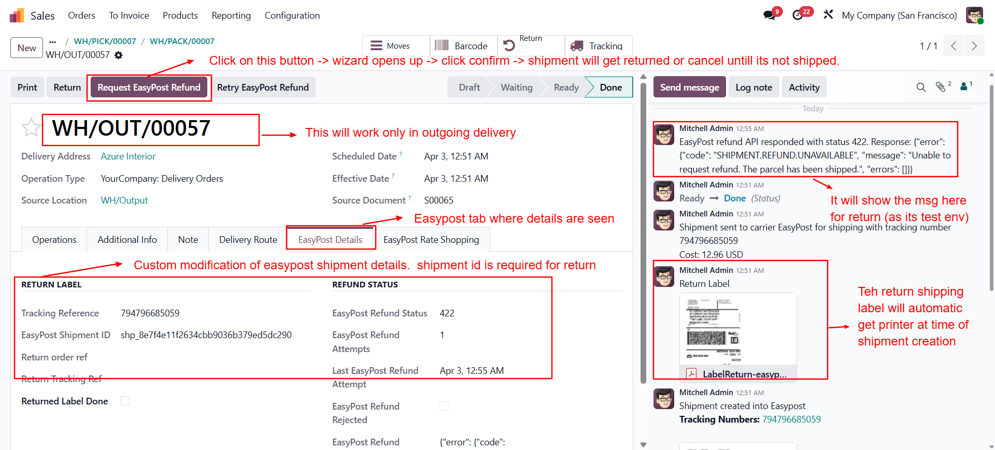The width and height of the screenshot is (995, 450).
Task: Select Draft status stage
Action: point(469,87)
